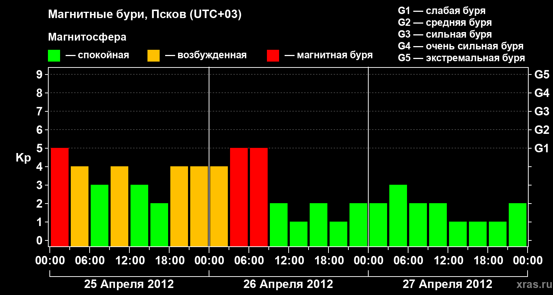
Task: Click the '— возбужденная' legend label
Action: click(206, 55)
